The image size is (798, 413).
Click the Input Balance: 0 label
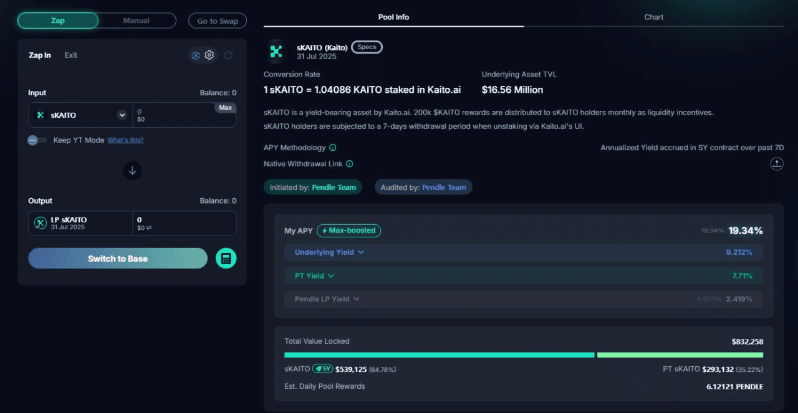(x=218, y=93)
